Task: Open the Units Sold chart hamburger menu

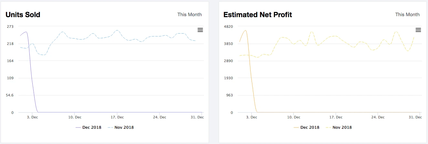Action: (x=200, y=30)
